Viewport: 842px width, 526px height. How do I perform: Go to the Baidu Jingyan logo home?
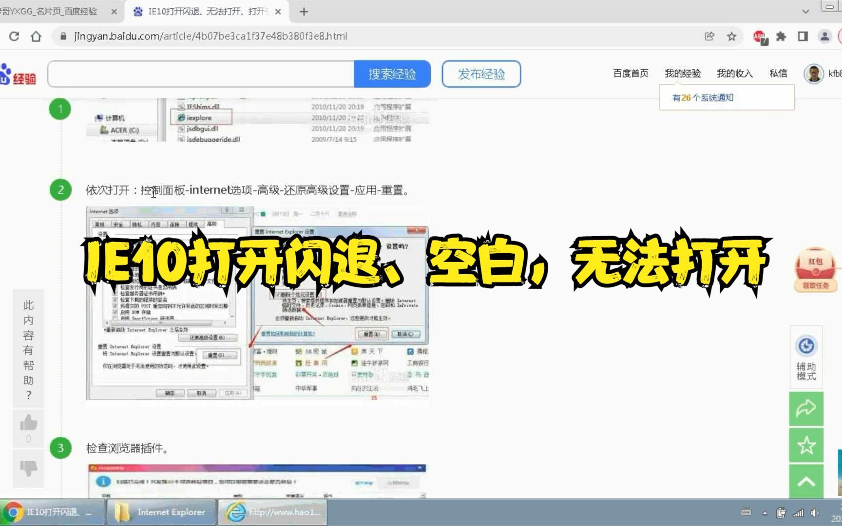(18, 75)
